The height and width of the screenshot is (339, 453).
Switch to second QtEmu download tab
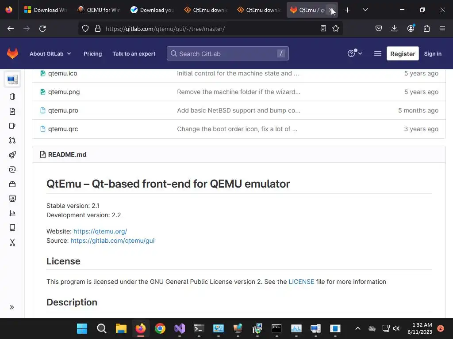coord(258,10)
